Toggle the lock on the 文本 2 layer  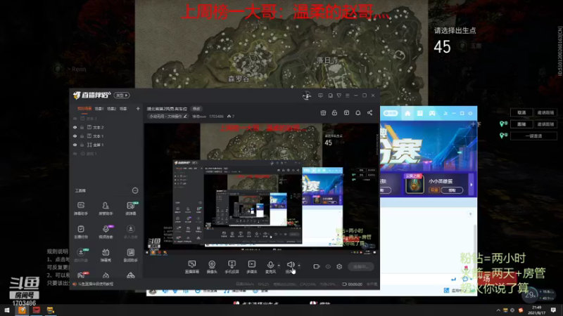pos(82,127)
